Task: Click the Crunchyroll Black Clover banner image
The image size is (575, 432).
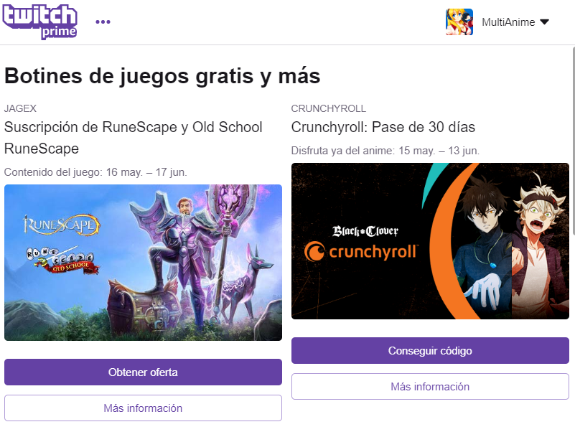Action: pos(430,241)
